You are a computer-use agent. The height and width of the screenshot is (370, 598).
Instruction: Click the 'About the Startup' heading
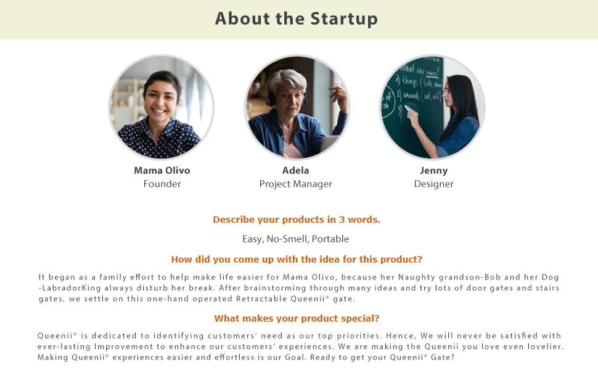click(x=297, y=18)
